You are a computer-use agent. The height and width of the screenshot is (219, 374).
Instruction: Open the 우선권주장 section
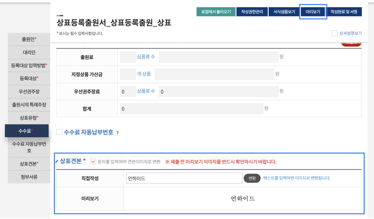pyautogui.click(x=29, y=92)
